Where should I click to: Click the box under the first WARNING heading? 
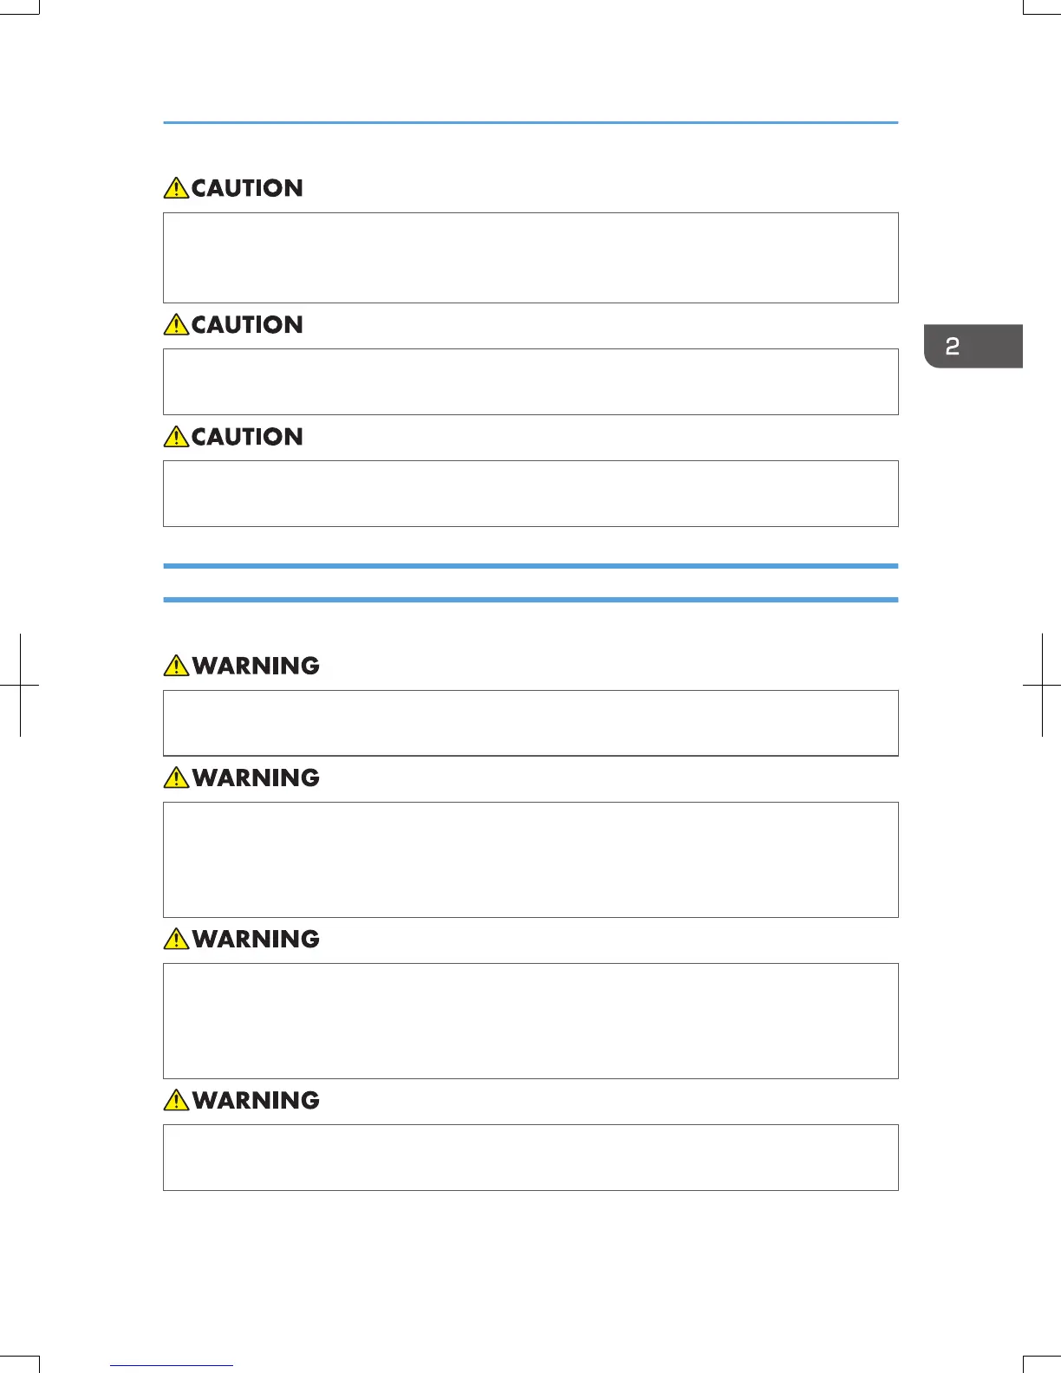click(530, 723)
